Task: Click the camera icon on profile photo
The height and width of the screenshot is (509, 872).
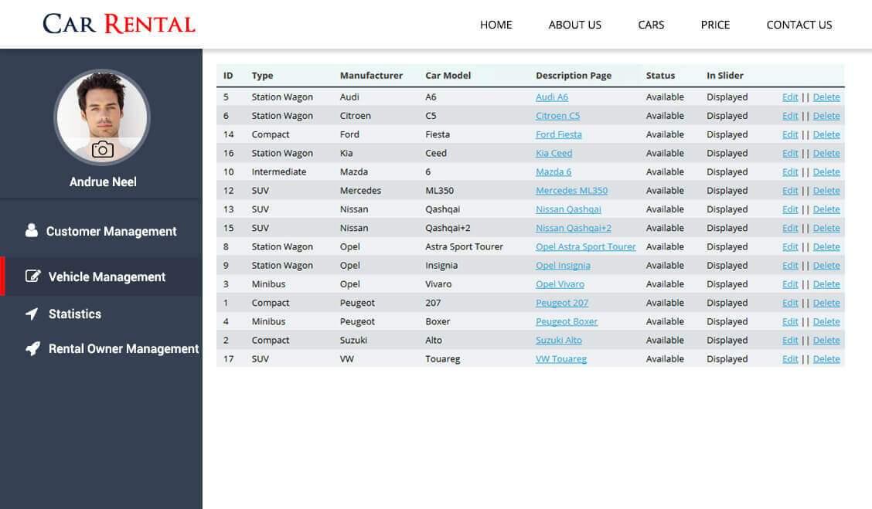Action: tap(102, 150)
